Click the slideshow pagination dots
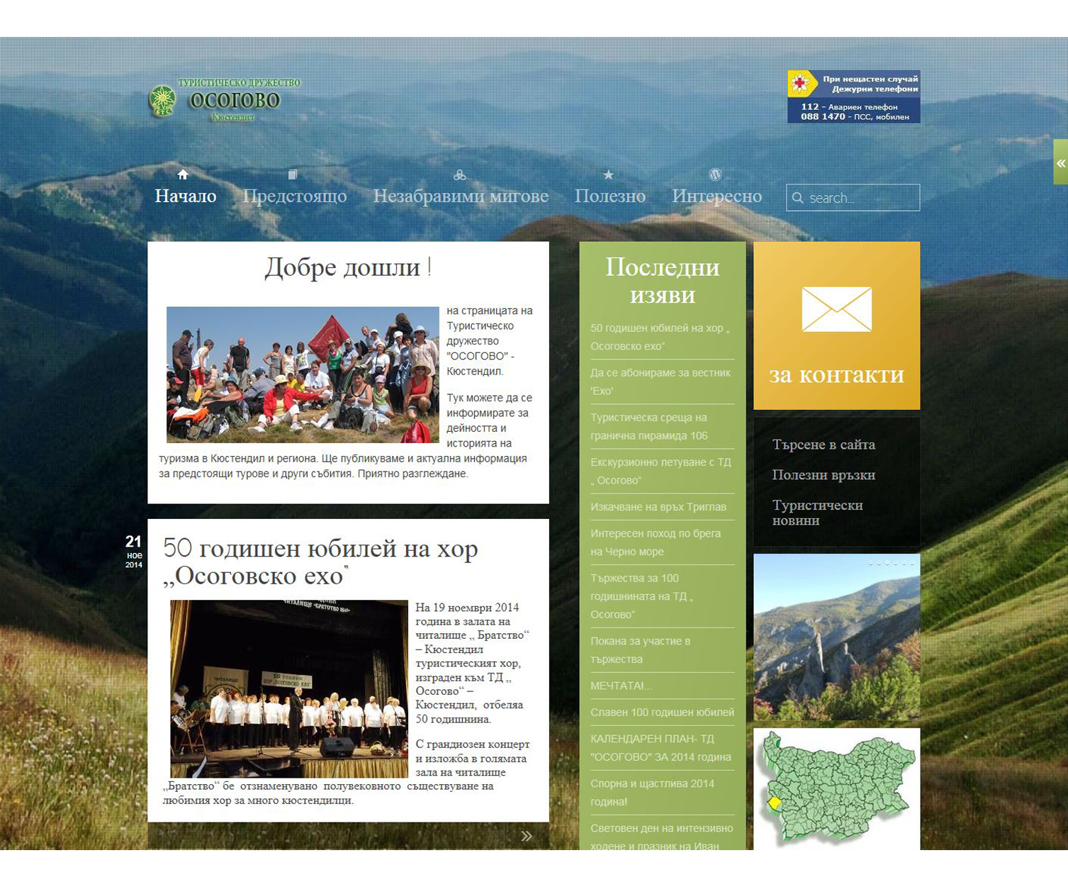The height and width of the screenshot is (887, 1068). point(891,563)
